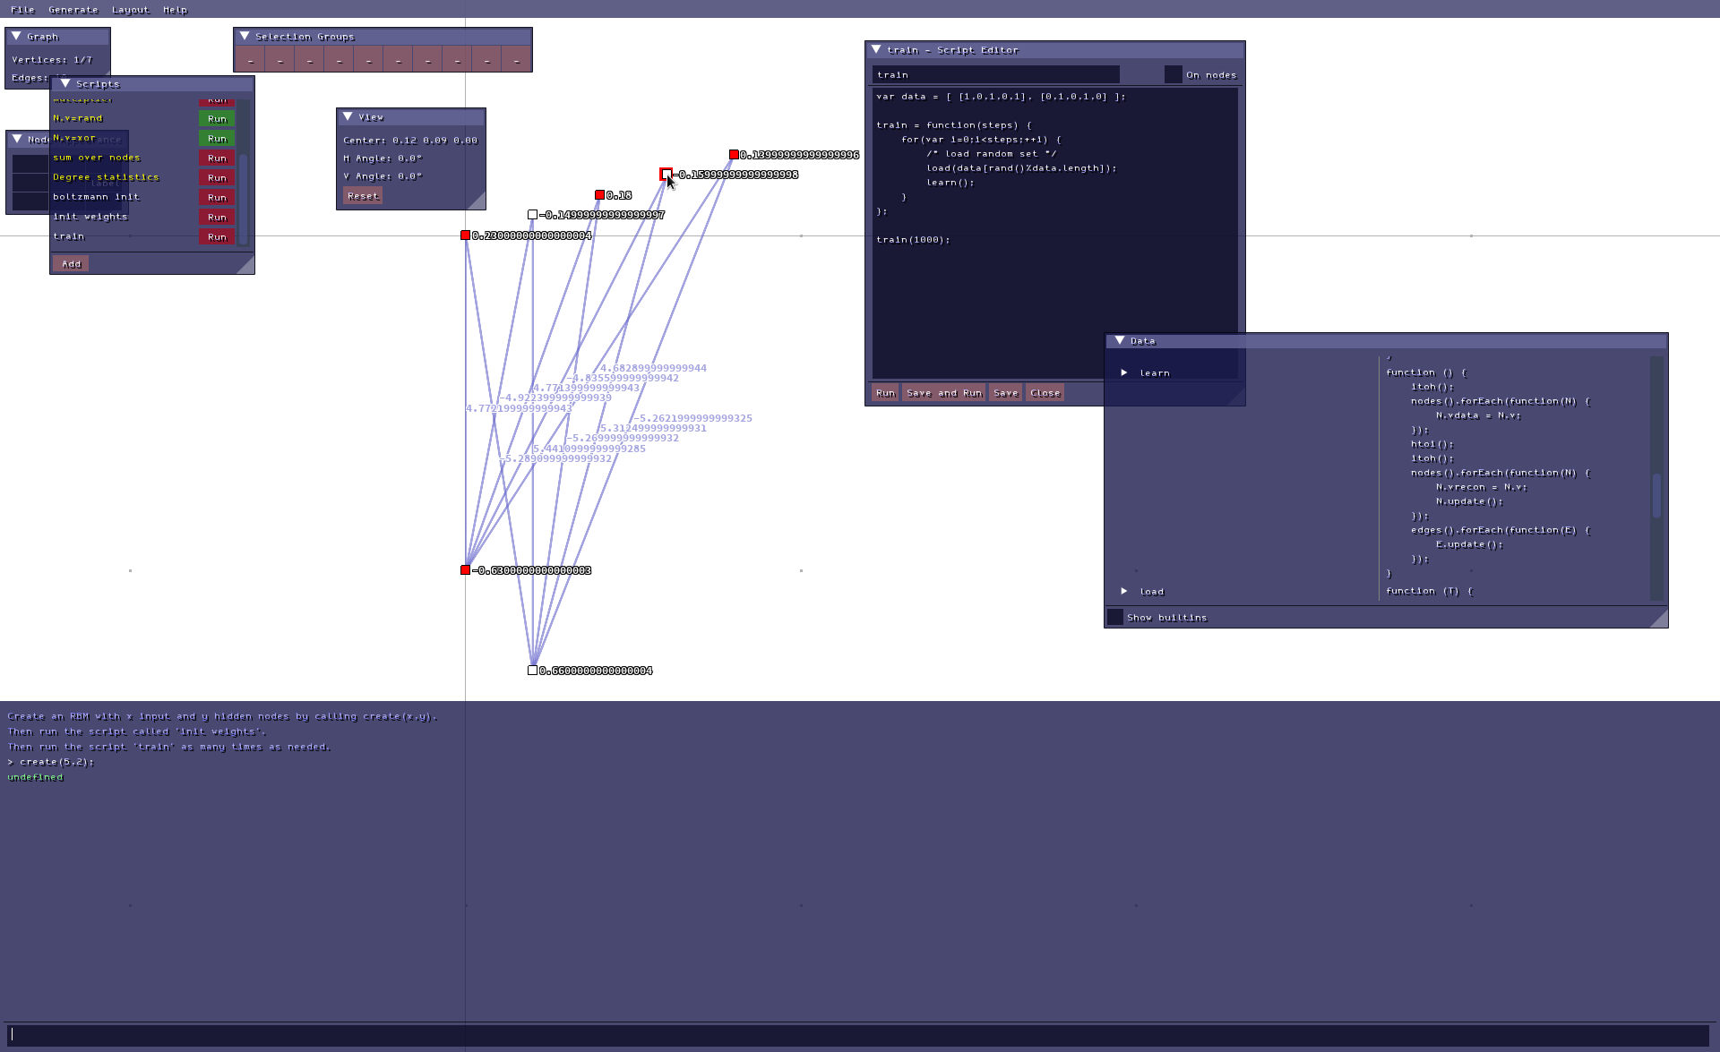Click white node labeled -0.14999999999999997

[x=533, y=215]
